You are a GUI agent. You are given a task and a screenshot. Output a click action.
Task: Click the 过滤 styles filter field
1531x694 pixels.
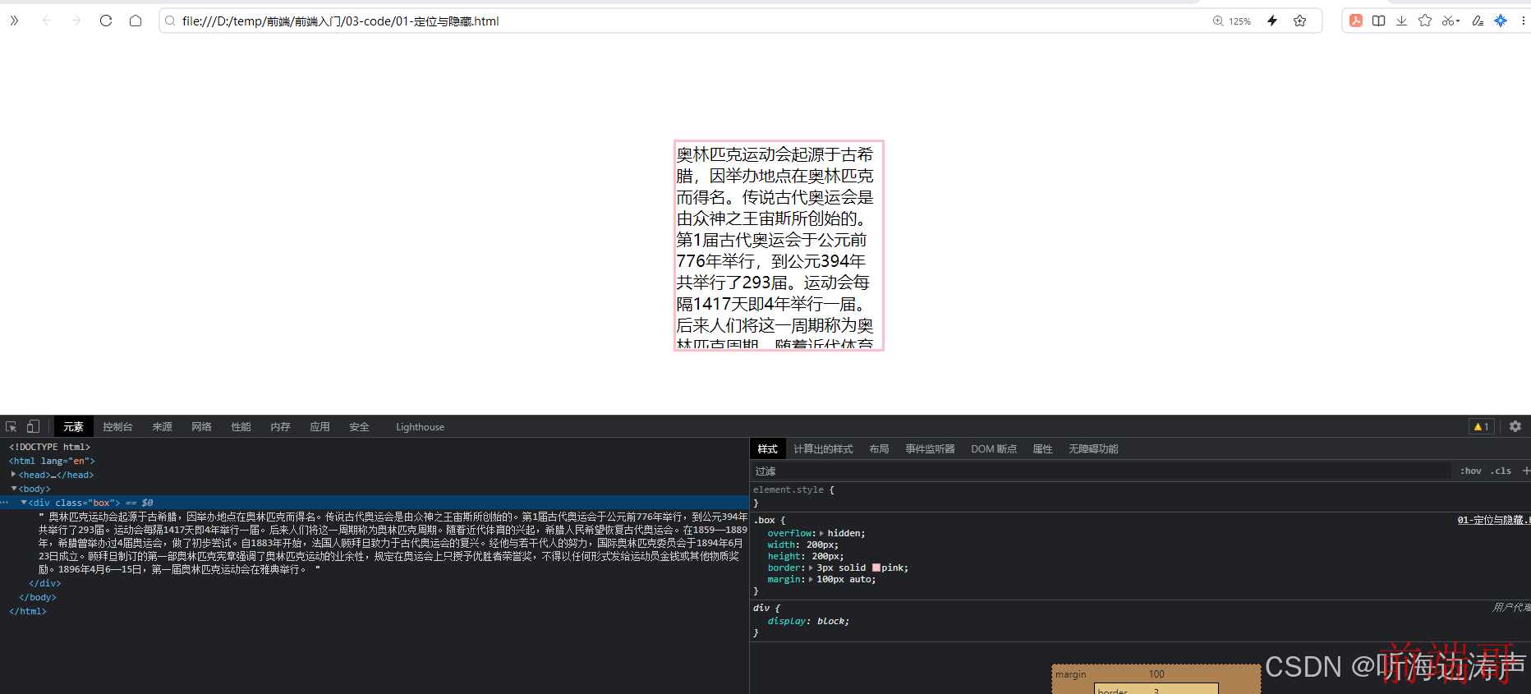[1101, 471]
